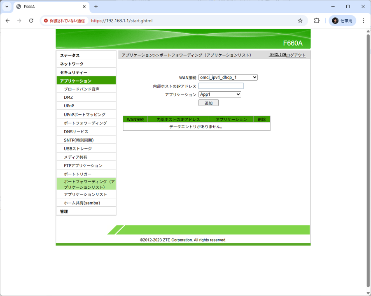Close the F660A browser tab
This screenshot has height=296, width=371.
coord(84,7)
